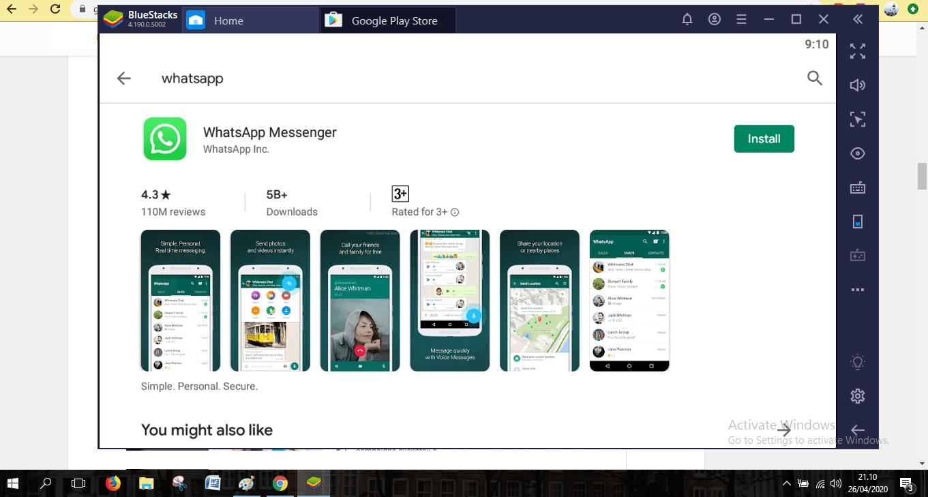Open File Explorer from the taskbar
The width and height of the screenshot is (928, 497).
point(146,483)
